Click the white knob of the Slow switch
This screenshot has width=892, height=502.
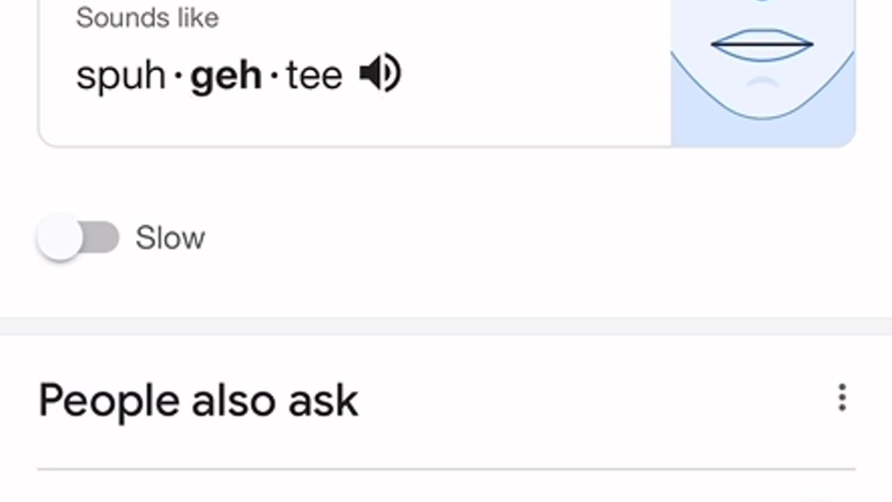click(x=60, y=238)
